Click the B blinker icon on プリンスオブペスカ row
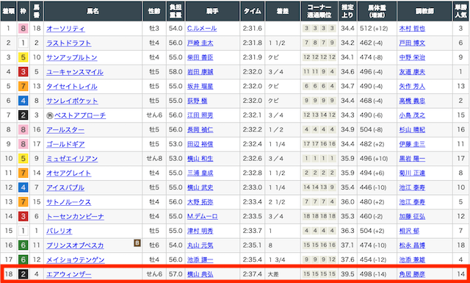Screen dimensions: 470x283 point(137,243)
